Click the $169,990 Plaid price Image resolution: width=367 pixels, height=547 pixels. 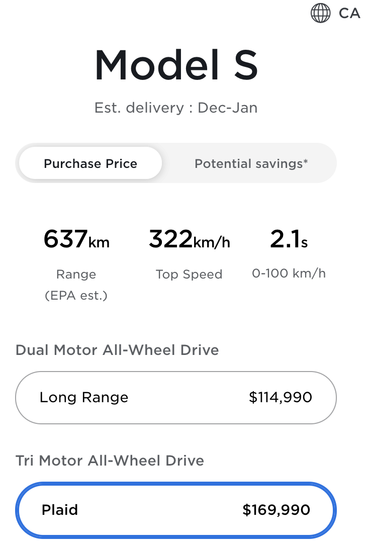coord(276,510)
